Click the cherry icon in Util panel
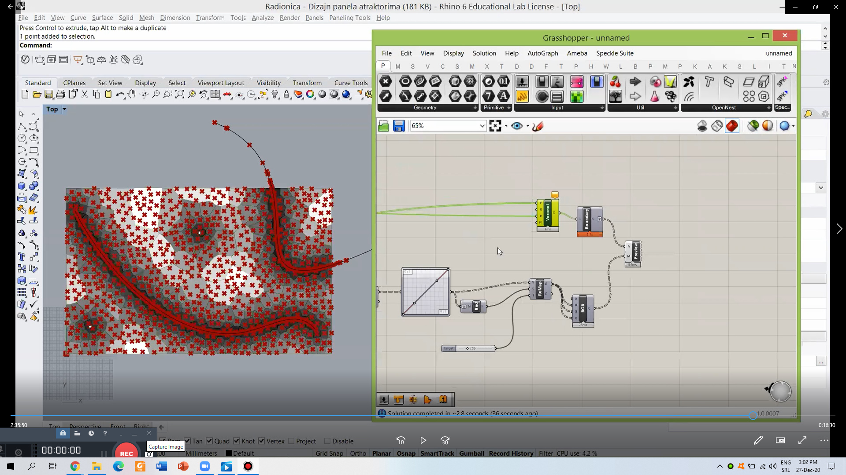The width and height of the screenshot is (846, 475). coord(616,81)
